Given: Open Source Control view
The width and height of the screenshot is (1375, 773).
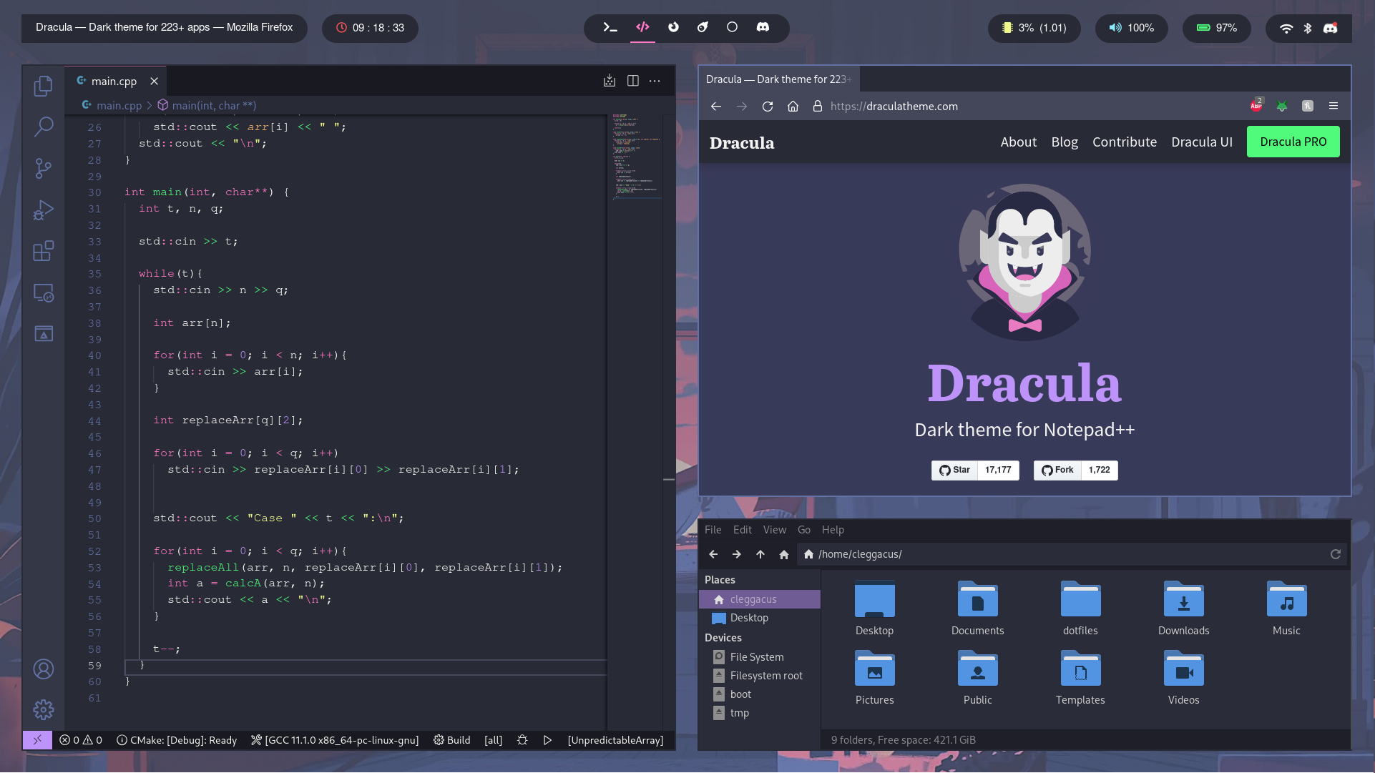Looking at the screenshot, I should (43, 169).
